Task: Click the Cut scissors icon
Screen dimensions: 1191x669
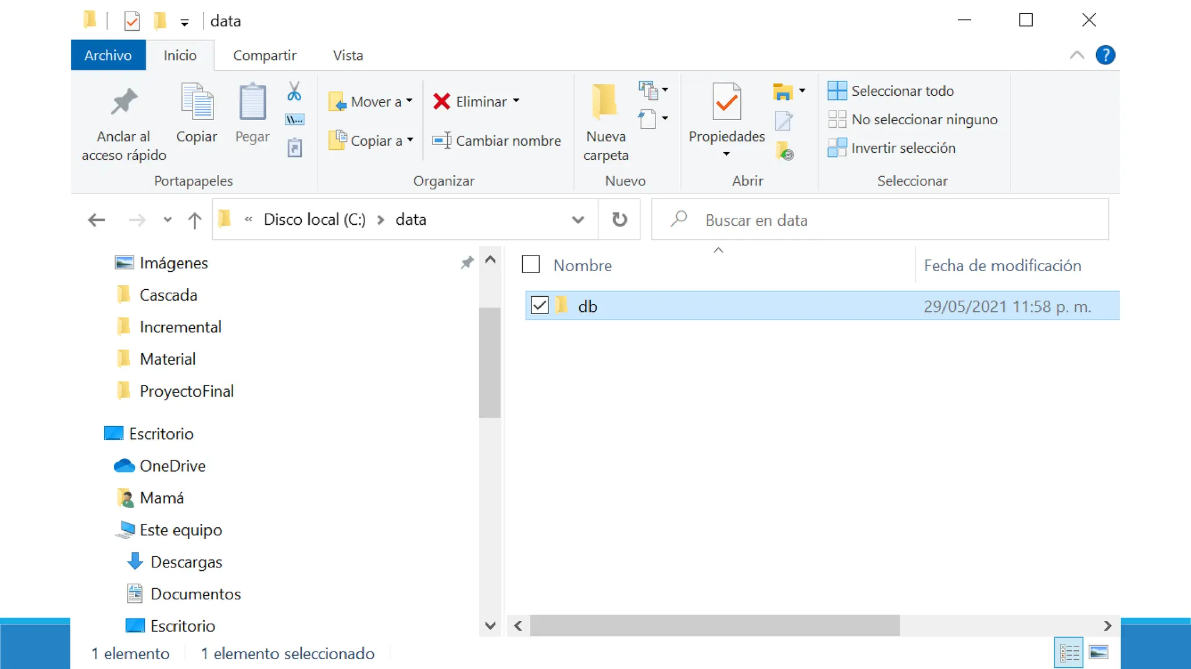Action: point(294,91)
